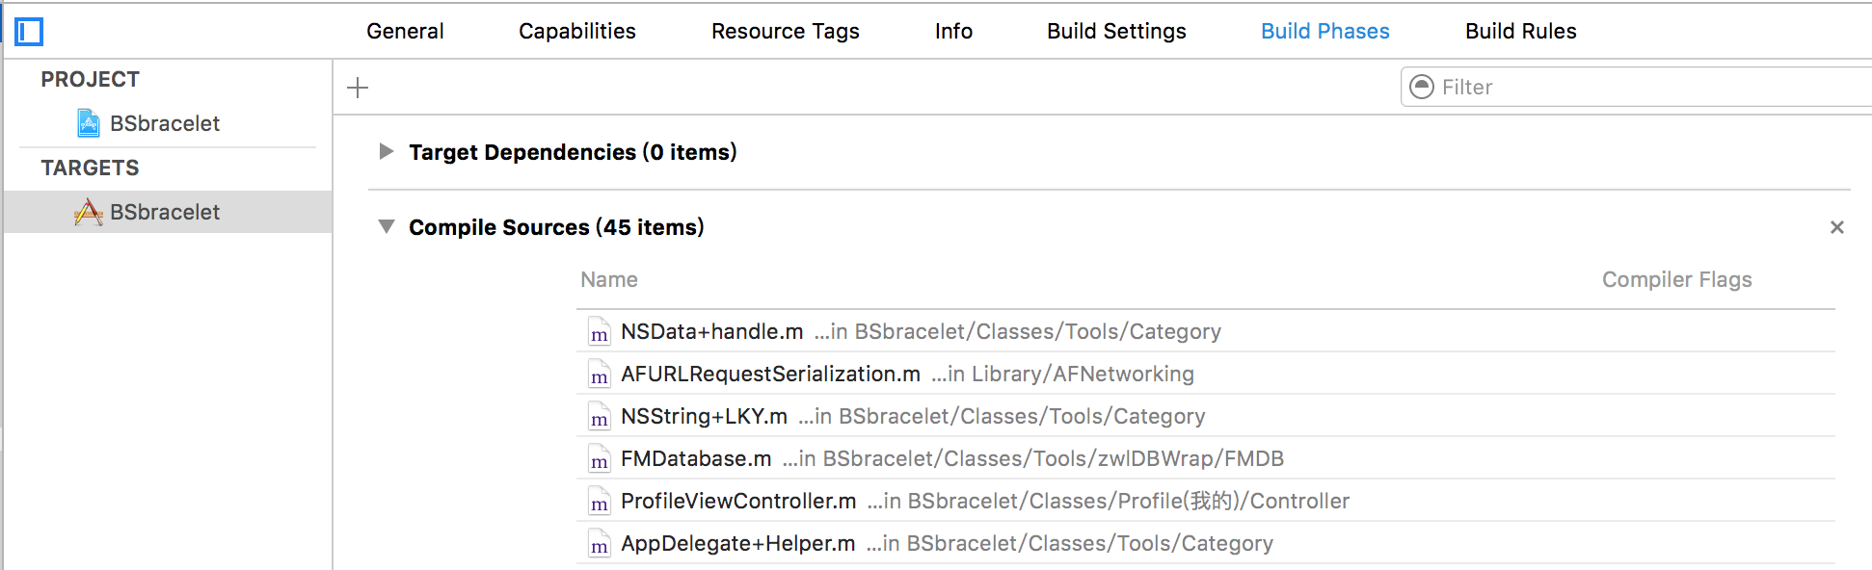The width and height of the screenshot is (1872, 570).
Task: Click the FMDatabase.m file icon
Action: click(x=600, y=458)
